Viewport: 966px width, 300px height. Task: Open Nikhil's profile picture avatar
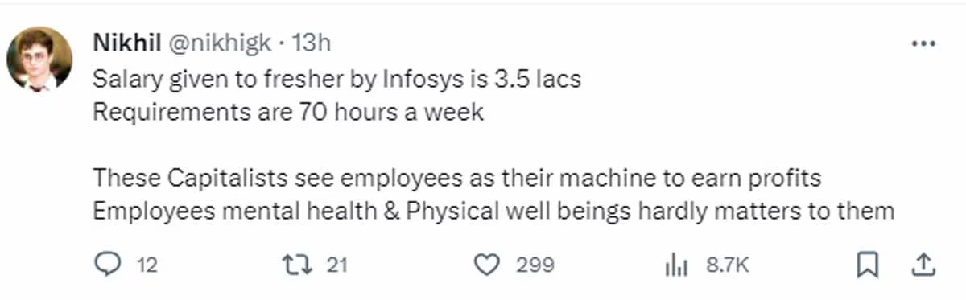click(x=39, y=59)
